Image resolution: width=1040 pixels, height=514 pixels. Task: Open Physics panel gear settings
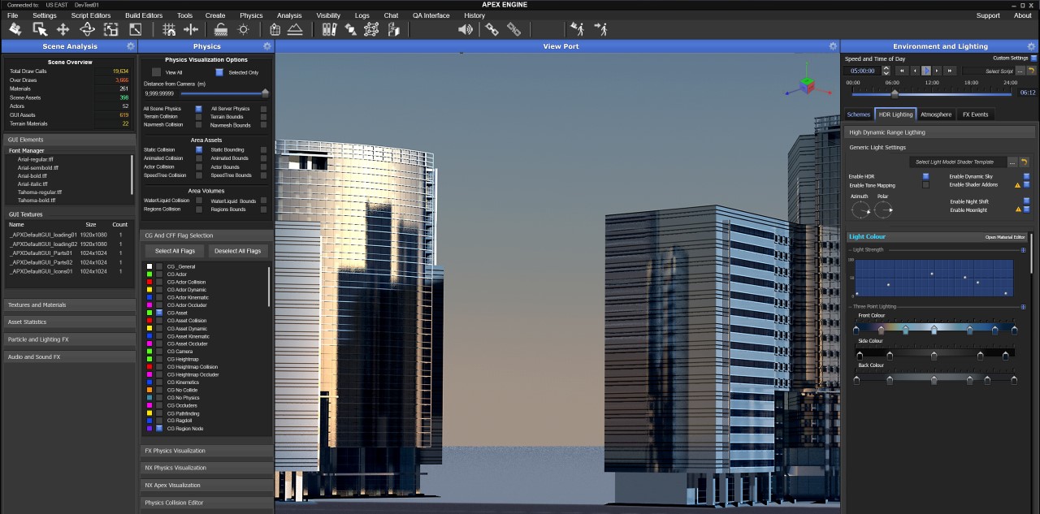pos(266,46)
